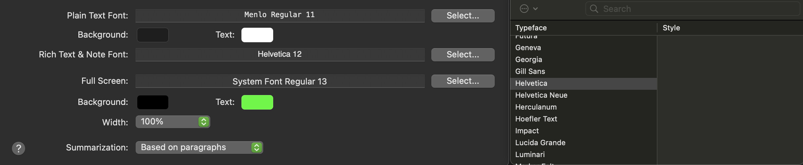Focus the font Search field
This screenshot has height=165, width=803.
[x=693, y=9]
